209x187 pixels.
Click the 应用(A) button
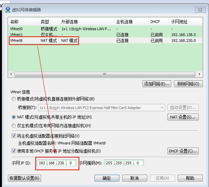pos(162,178)
